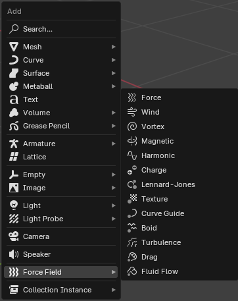238x301 pixels.
Task: Click the Harmonic wave icon
Action: [132, 155]
